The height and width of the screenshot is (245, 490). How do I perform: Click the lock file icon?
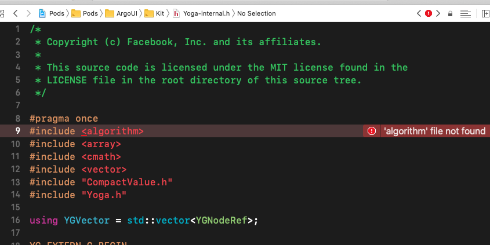[450, 13]
